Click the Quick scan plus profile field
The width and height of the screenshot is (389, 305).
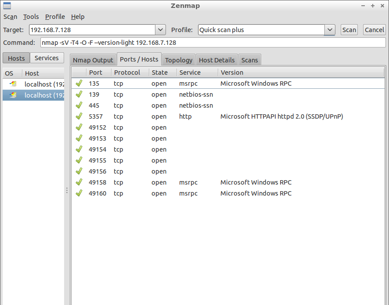point(261,30)
